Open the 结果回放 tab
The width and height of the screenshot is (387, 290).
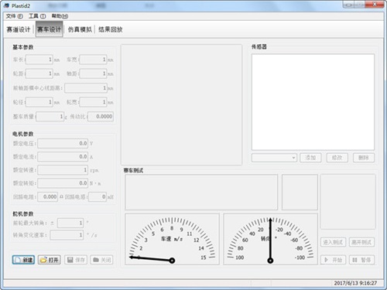coord(111,29)
